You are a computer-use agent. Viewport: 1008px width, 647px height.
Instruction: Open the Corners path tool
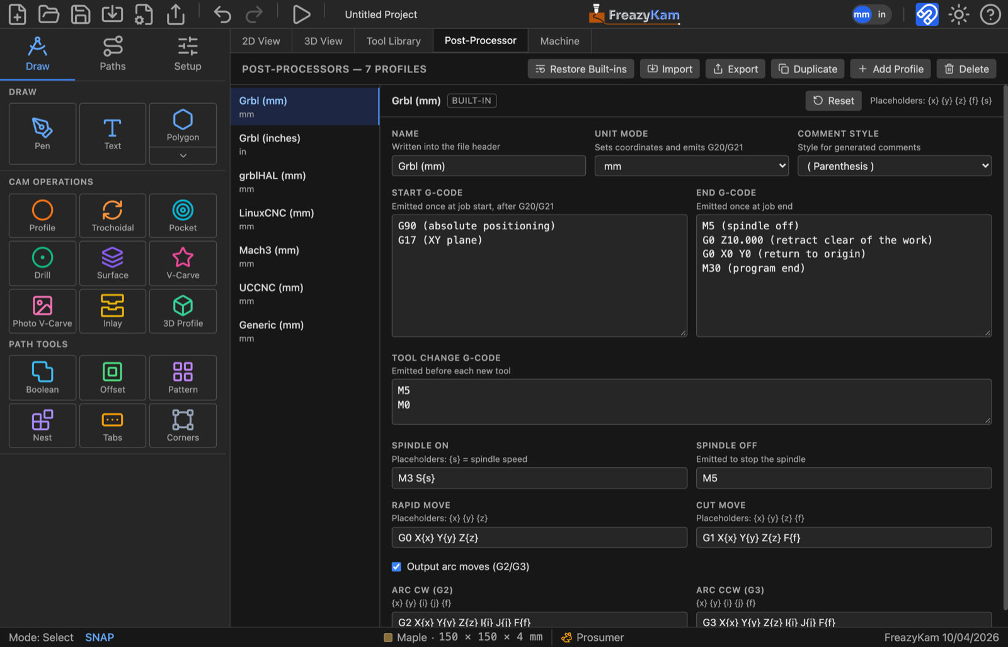click(x=183, y=425)
